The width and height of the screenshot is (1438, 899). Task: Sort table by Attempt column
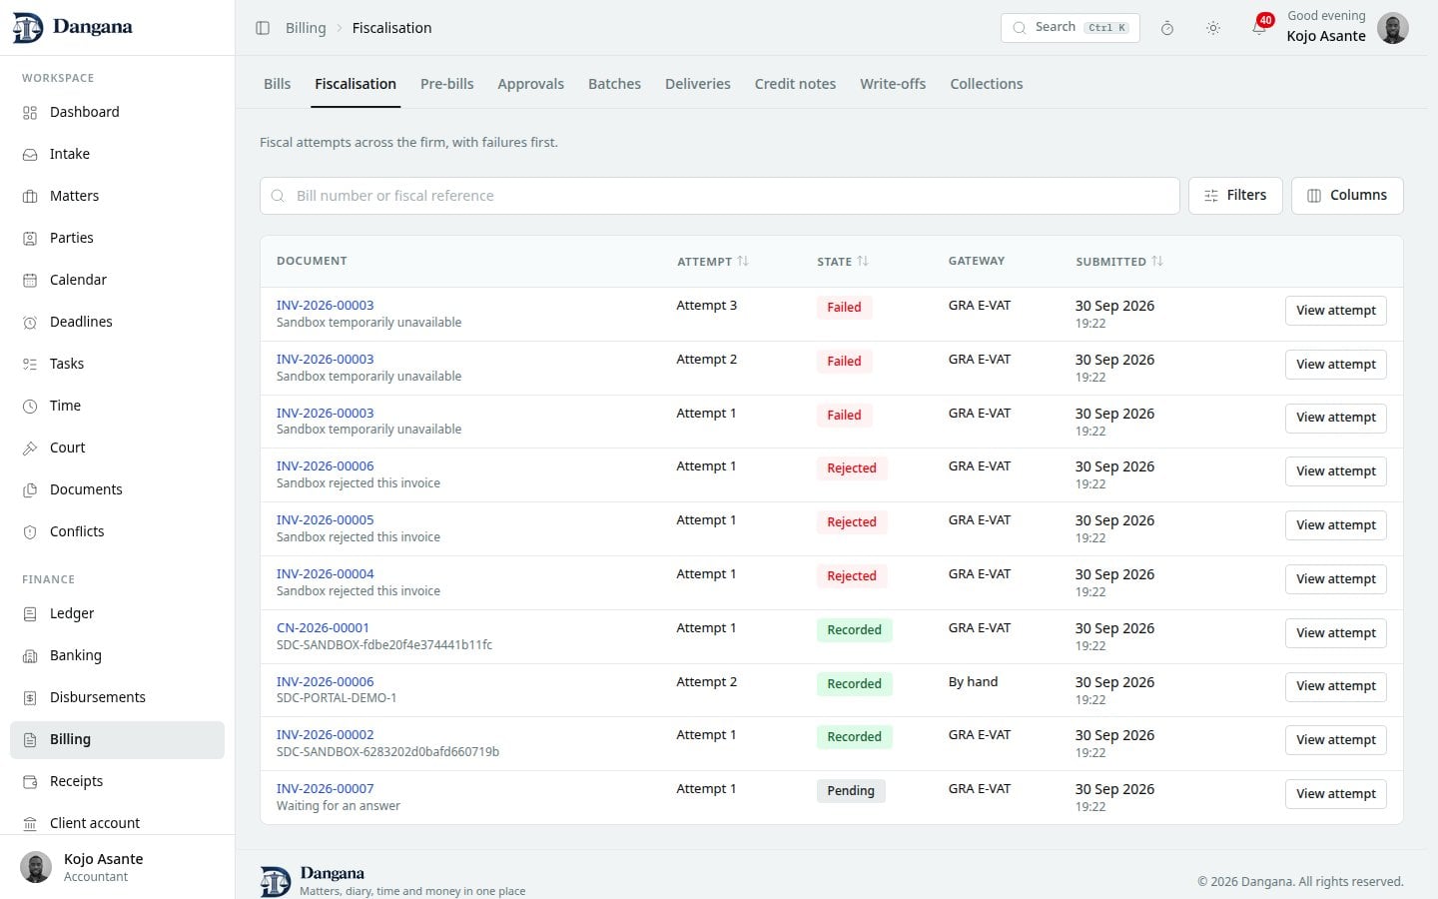coord(713,262)
